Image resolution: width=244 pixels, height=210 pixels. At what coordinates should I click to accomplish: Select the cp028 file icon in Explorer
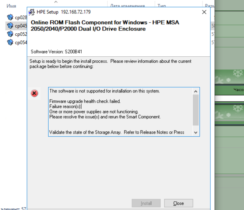click(10, 17)
